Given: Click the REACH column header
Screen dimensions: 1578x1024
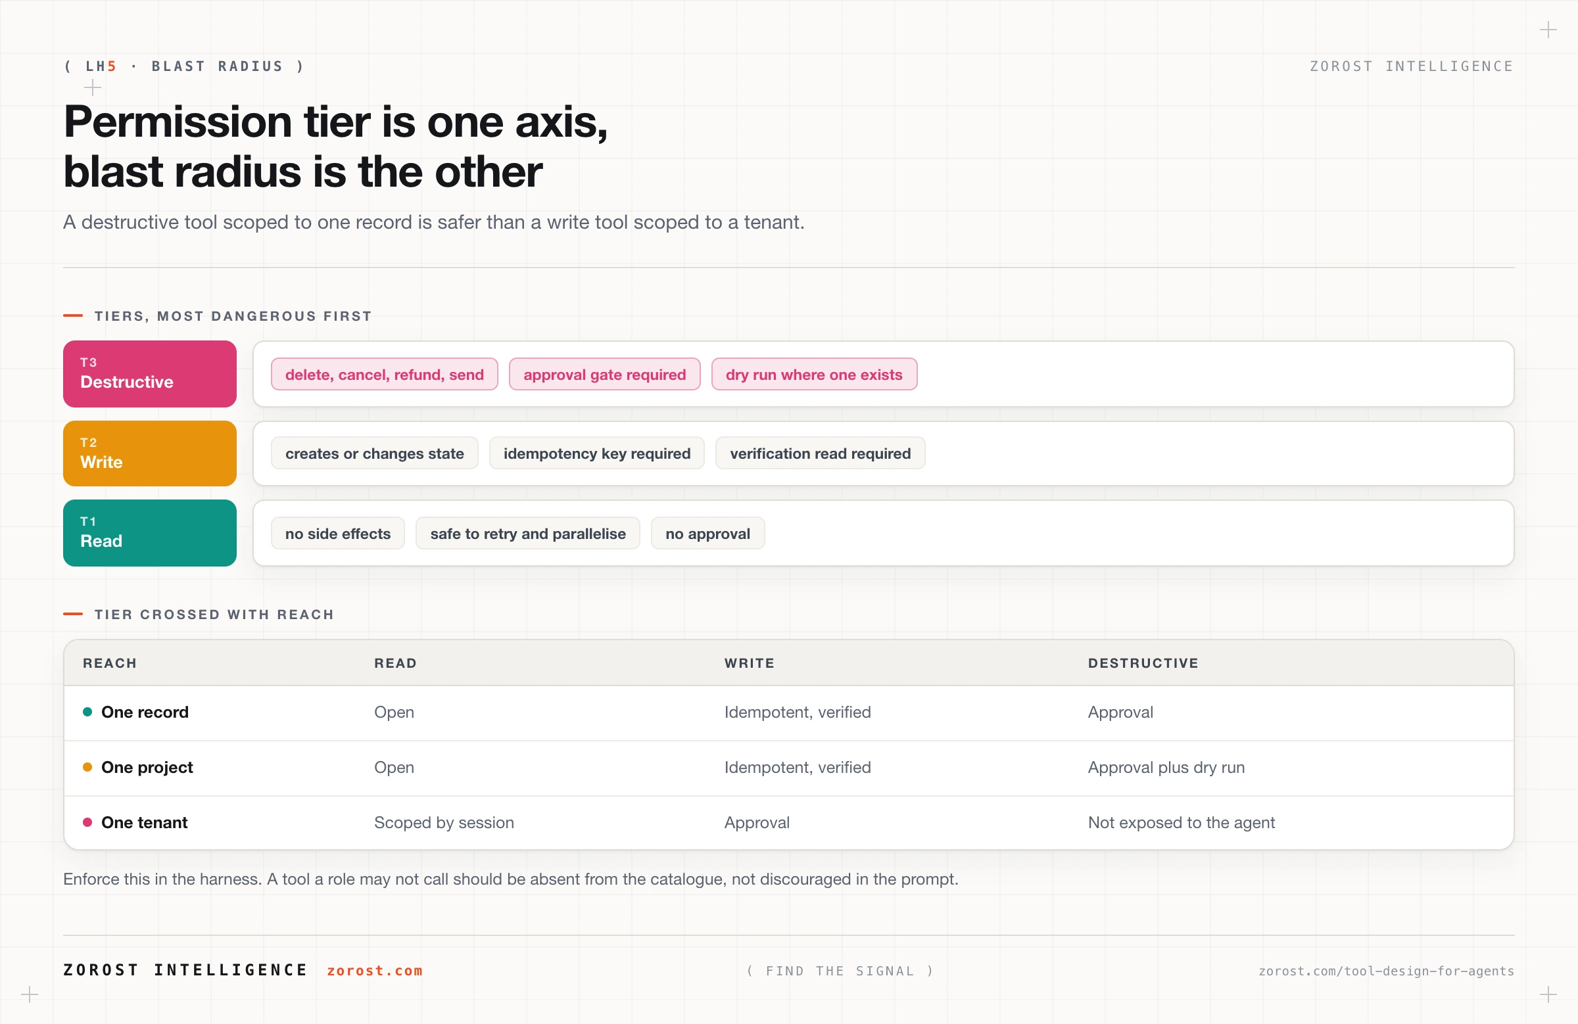Looking at the screenshot, I should 110,663.
